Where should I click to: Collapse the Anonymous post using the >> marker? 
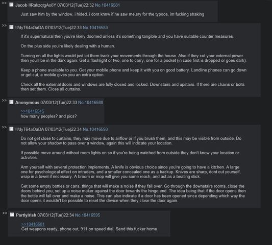coord(4,101)
